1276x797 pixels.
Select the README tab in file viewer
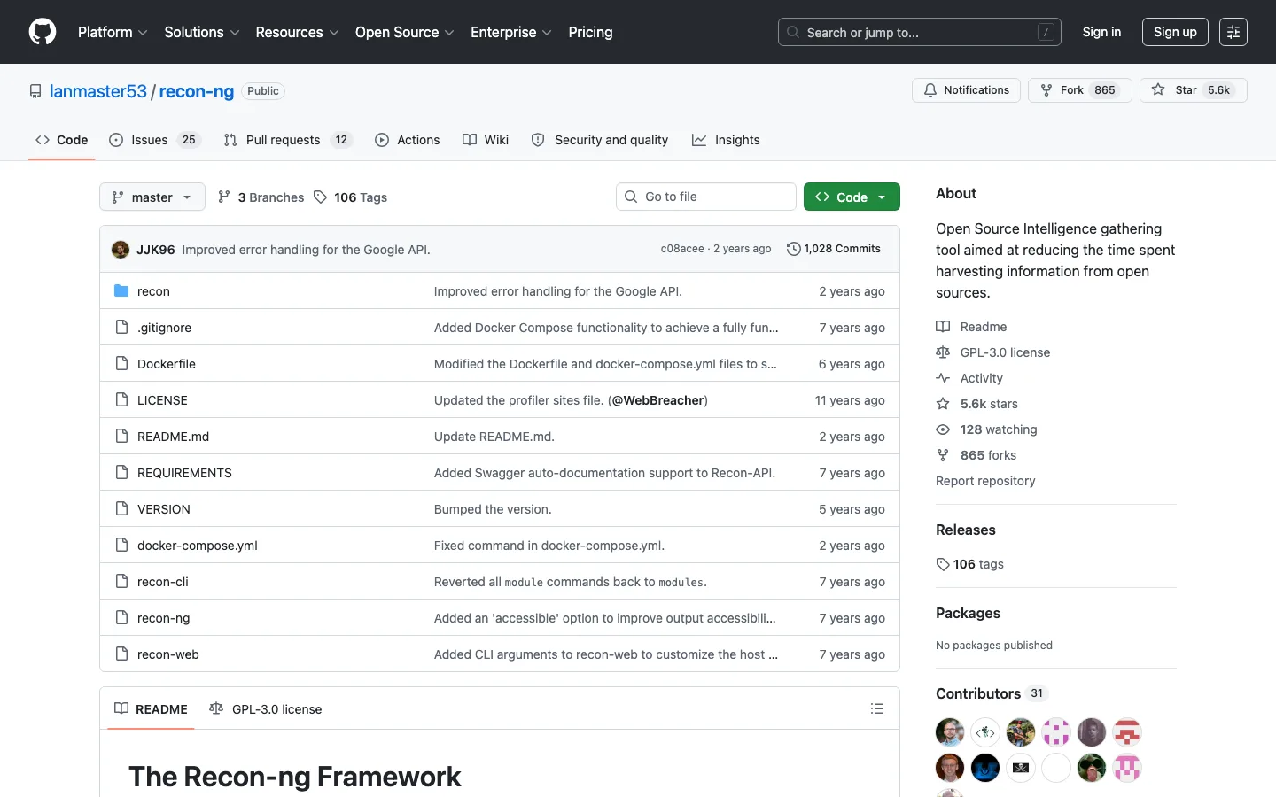click(151, 709)
